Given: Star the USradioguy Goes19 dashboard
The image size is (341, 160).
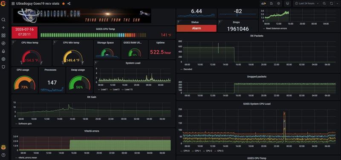Looking at the screenshot, I should click(64, 4).
